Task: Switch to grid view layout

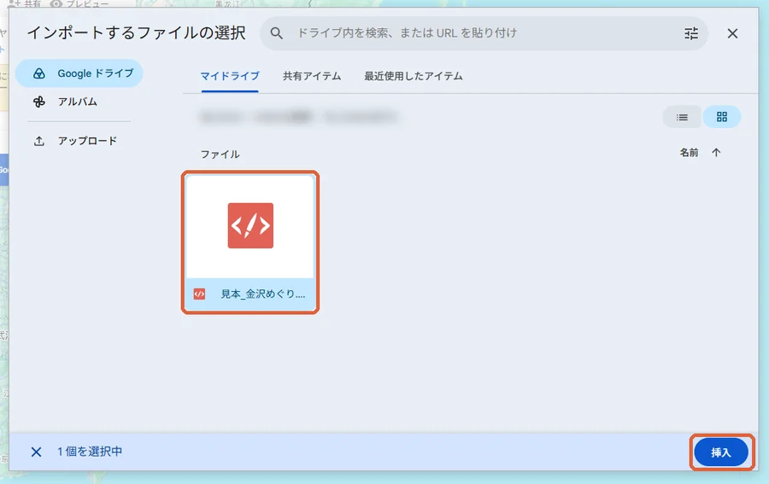Action: coord(721,117)
